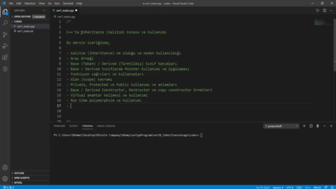Change language mode via C++ status item
336x189 pixels.
[308, 187]
